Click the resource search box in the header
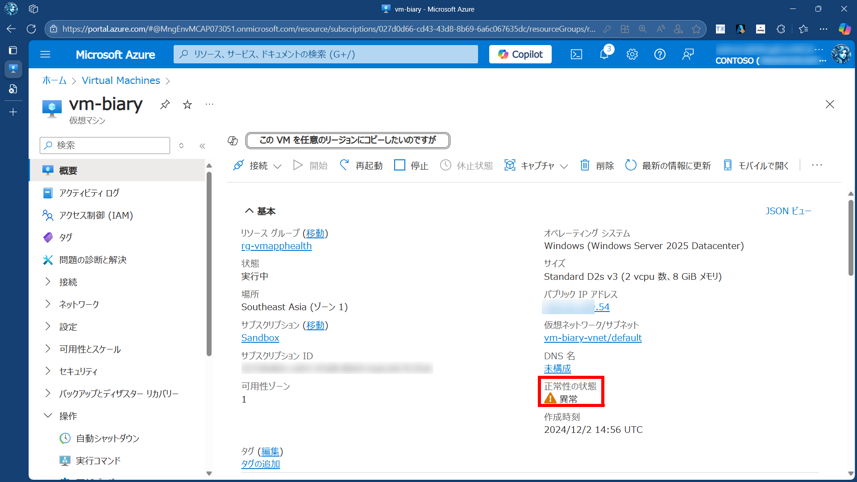Screen dimensions: 857x482 326,54
